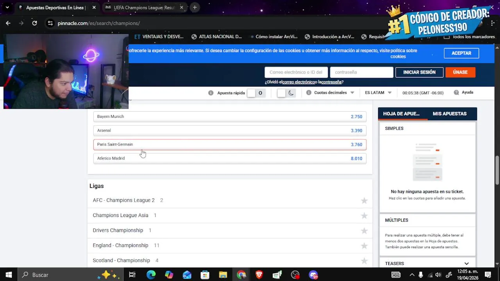Image resolution: width=500 pixels, height=281 pixels.
Task: Open AFC - Champions League 2 league
Action: 123,200
